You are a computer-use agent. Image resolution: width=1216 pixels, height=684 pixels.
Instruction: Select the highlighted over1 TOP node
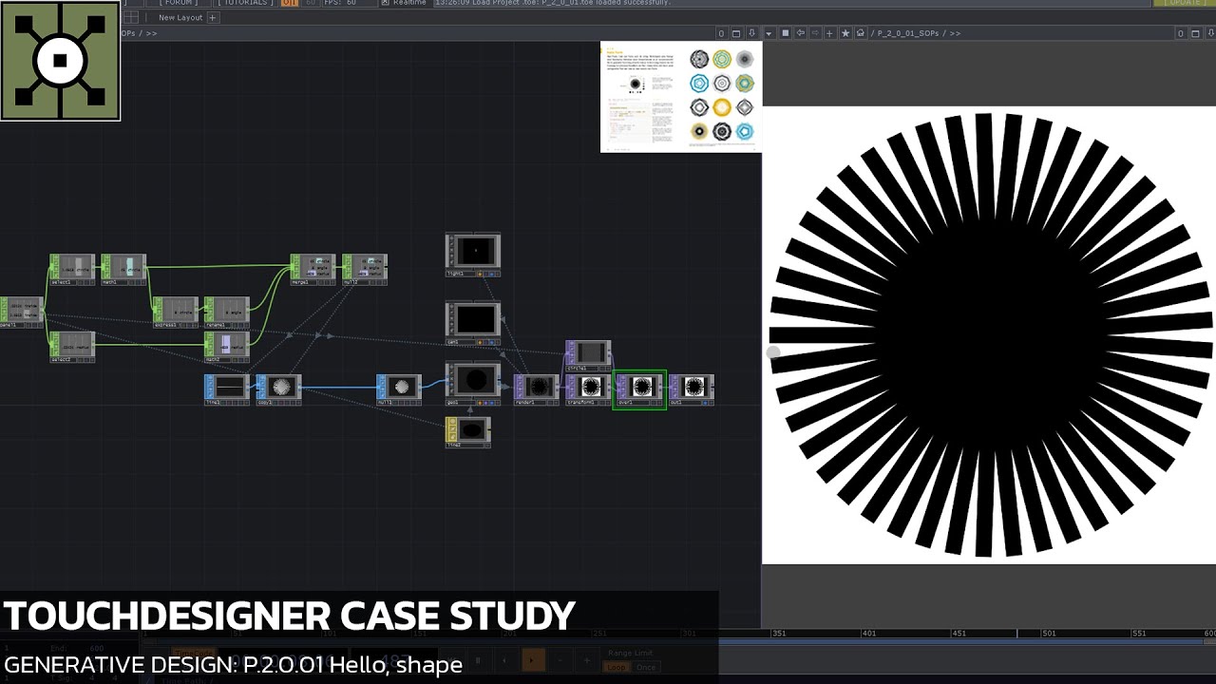click(x=639, y=389)
